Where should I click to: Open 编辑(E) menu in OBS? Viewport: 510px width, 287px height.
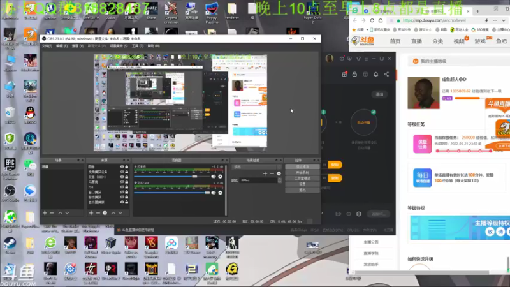pos(62,46)
